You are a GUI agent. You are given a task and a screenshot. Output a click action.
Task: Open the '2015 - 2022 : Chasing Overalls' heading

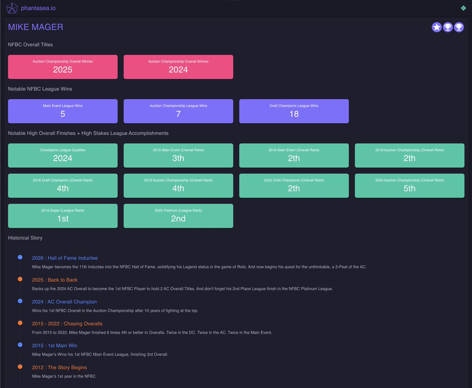coord(67,324)
